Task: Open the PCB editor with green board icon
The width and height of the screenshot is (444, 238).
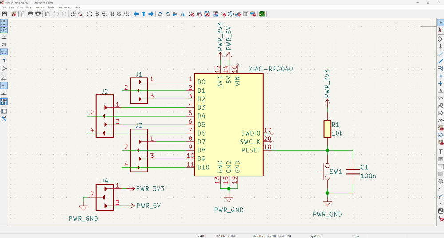Action: (x=262, y=14)
